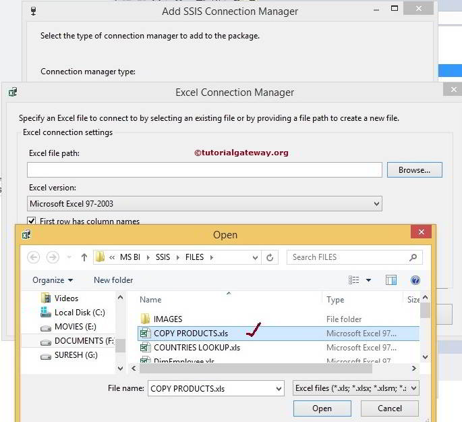462x422 pixels.
Task: Expand the chevron after MS BI breadcrumb
Action: pyautogui.click(x=148, y=257)
